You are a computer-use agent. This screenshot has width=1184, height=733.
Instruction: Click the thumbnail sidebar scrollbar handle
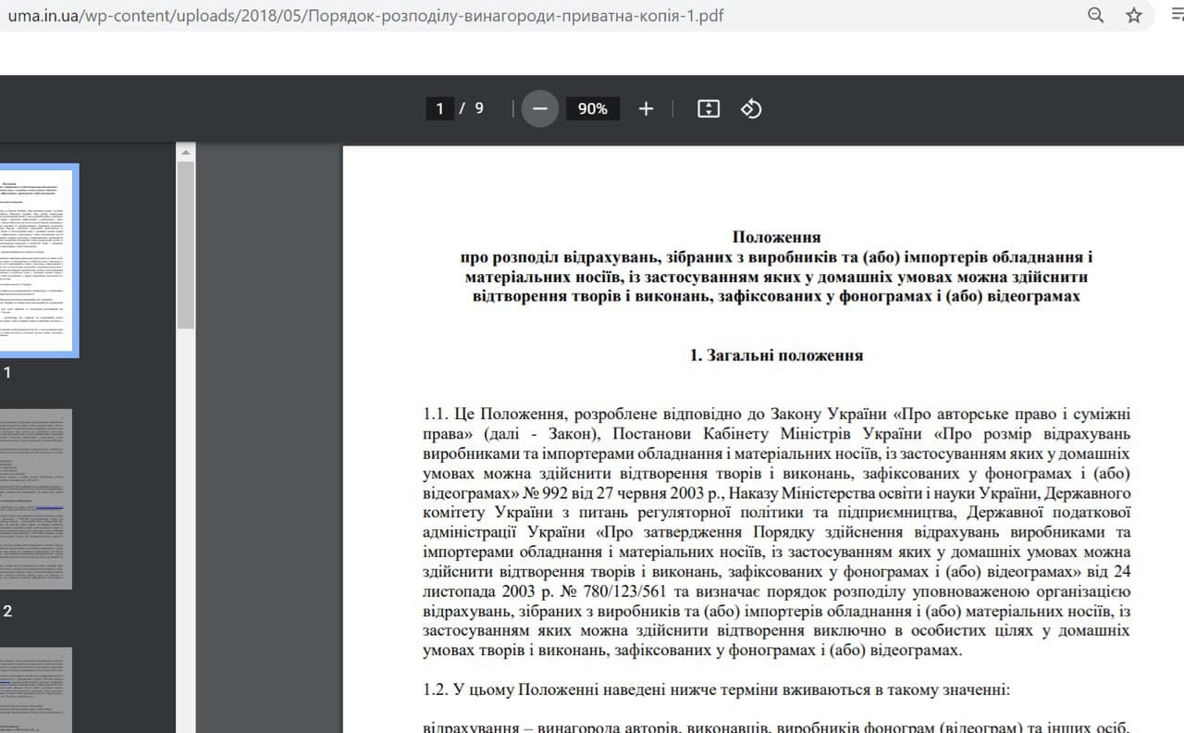(186, 245)
